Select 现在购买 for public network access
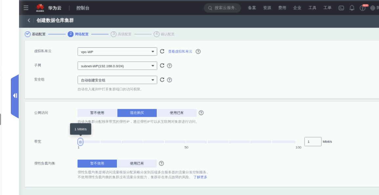Viewport: 379px width, 195px height. coord(137,113)
